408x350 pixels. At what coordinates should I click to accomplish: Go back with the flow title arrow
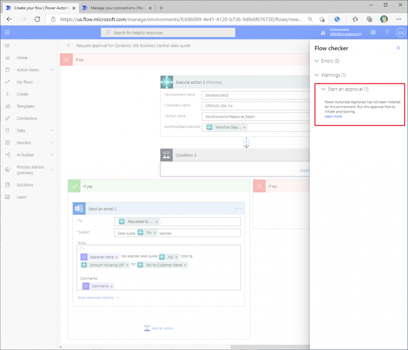point(69,45)
